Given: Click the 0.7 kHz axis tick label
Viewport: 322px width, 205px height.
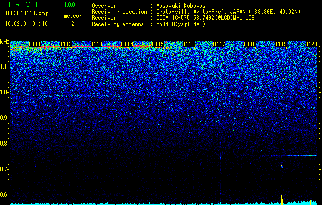Looking at the screenshot, I should pyautogui.click(x=4, y=169).
